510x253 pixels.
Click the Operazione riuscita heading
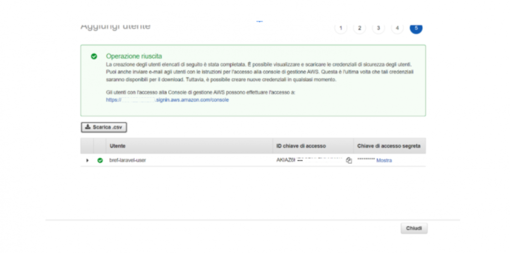point(133,56)
